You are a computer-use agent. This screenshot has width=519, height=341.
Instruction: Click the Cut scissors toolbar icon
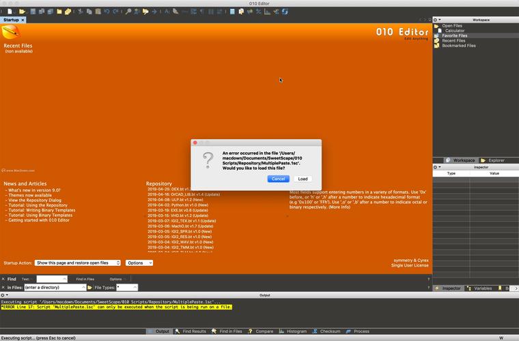[81, 12]
